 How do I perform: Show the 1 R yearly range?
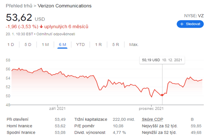98,44
